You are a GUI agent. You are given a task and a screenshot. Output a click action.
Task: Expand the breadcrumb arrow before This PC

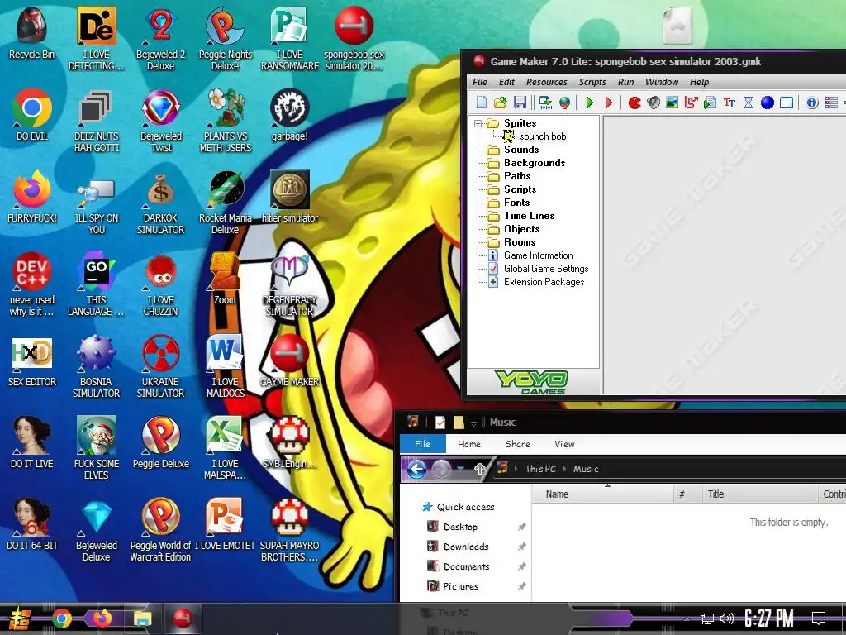[x=516, y=469]
